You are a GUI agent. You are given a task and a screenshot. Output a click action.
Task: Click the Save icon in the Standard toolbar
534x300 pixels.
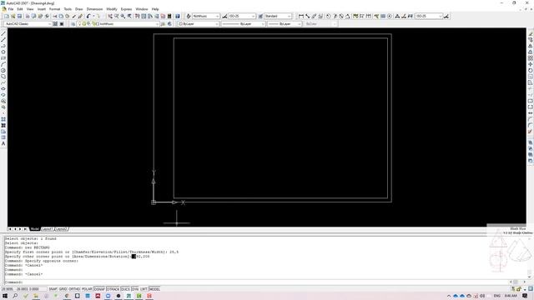[19, 16]
